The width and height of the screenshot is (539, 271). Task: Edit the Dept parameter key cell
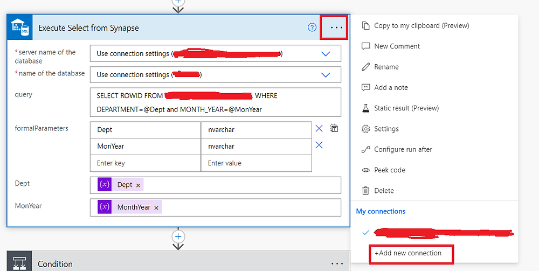(146, 130)
